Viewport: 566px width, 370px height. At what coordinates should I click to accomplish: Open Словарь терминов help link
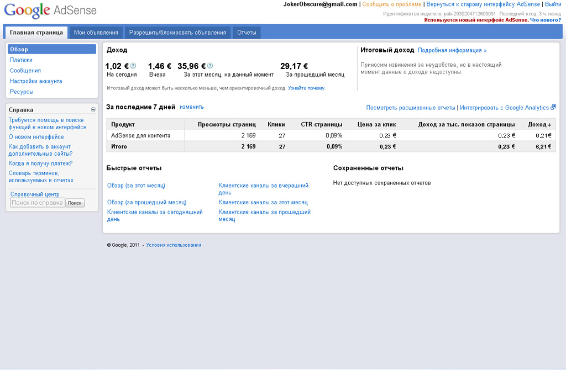41,177
